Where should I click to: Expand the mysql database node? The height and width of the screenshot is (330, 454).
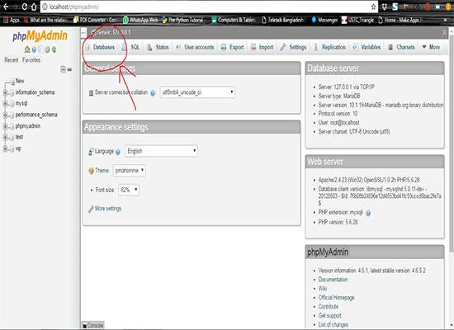click(5, 104)
